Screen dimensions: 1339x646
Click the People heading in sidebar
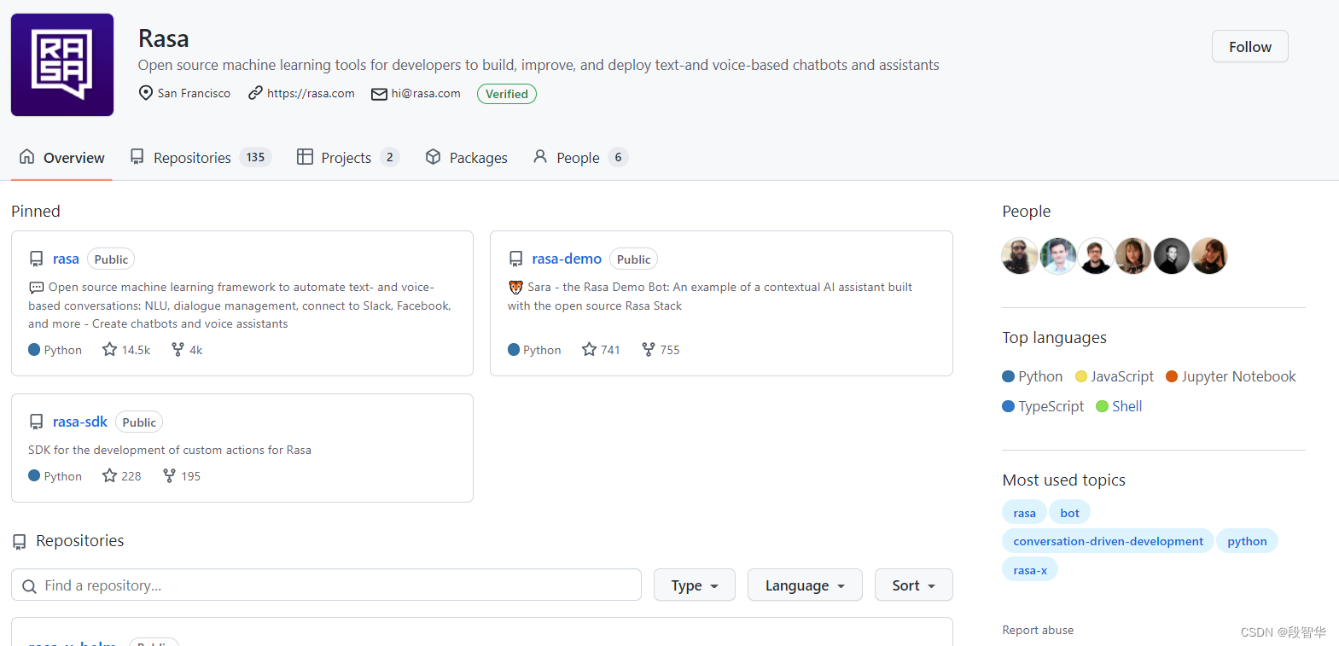tap(1027, 211)
